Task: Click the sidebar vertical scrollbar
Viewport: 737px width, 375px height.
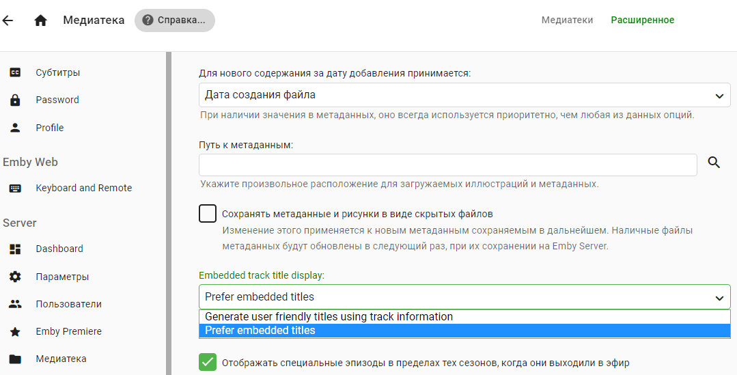Action: 168,213
